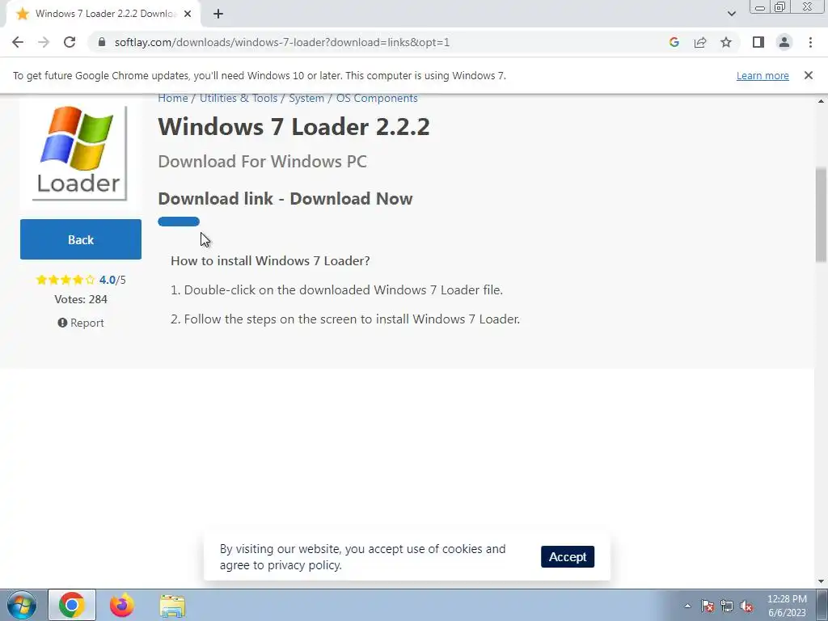Image resolution: width=828 pixels, height=621 pixels.
Task: Open the Home breadcrumb link
Action: [173, 98]
